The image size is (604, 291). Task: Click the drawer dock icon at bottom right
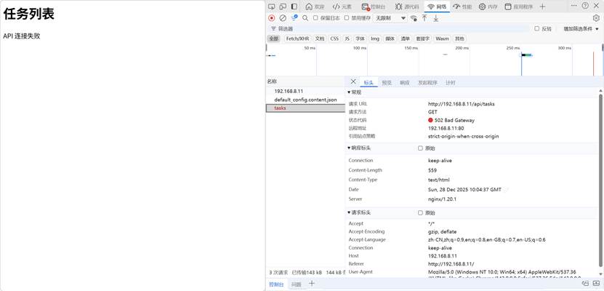(586, 284)
